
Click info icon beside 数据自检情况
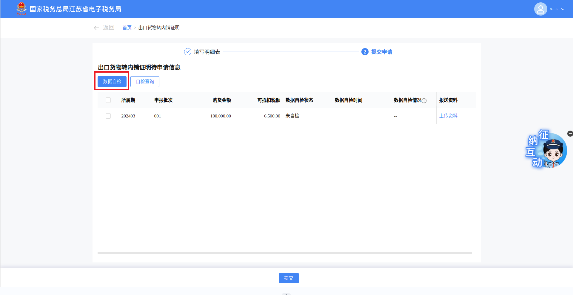pyautogui.click(x=424, y=101)
